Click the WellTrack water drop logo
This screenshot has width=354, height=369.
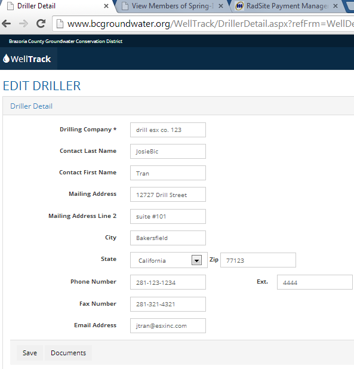[x=7, y=59]
